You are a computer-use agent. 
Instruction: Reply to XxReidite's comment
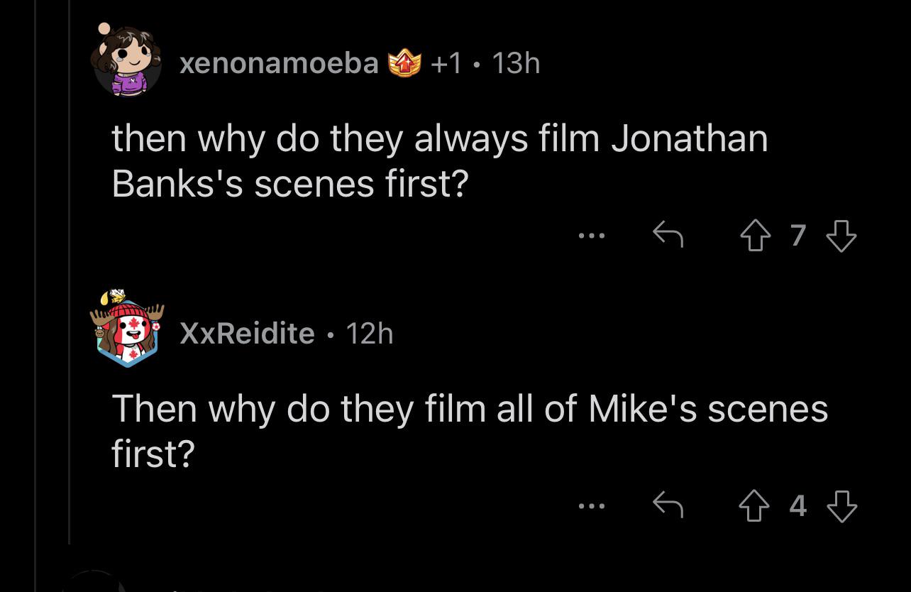click(668, 505)
